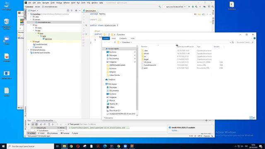265x149 pixels.
Task: Click the import fold placeholder in the editor
Action: coord(99,19)
